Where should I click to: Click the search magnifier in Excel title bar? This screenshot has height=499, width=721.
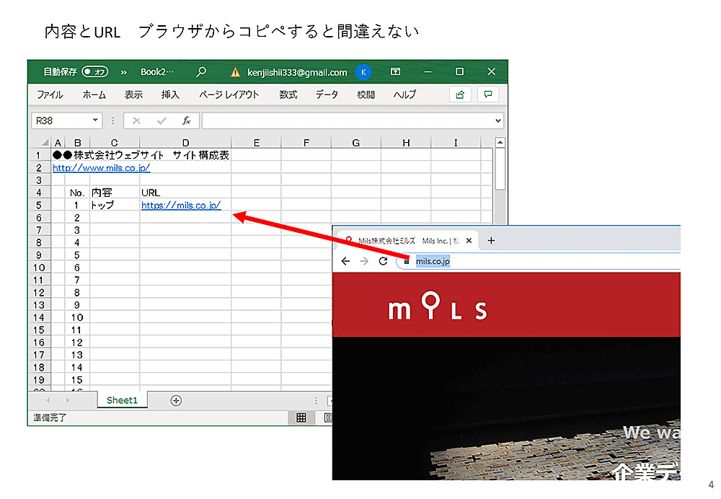click(201, 72)
